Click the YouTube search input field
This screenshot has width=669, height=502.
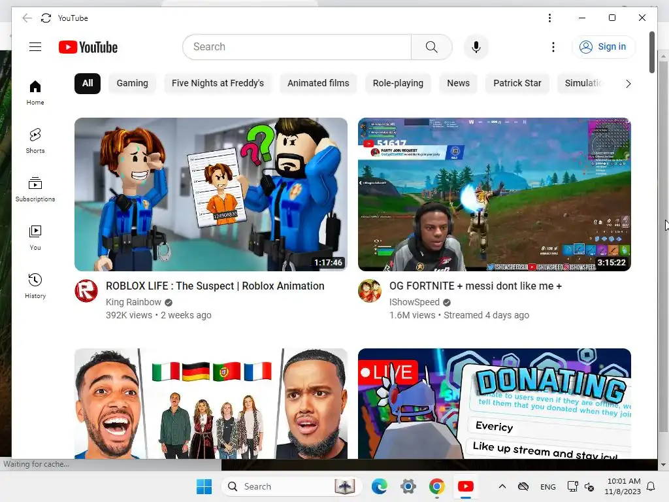pos(297,47)
